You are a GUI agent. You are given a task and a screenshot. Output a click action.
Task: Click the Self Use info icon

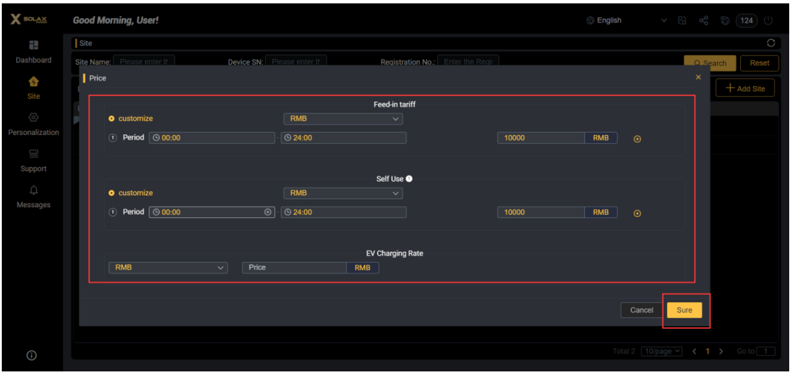point(409,179)
